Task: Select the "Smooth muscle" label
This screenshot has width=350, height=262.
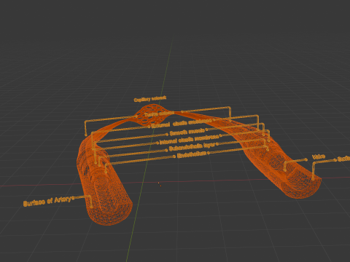Action: tap(187, 132)
